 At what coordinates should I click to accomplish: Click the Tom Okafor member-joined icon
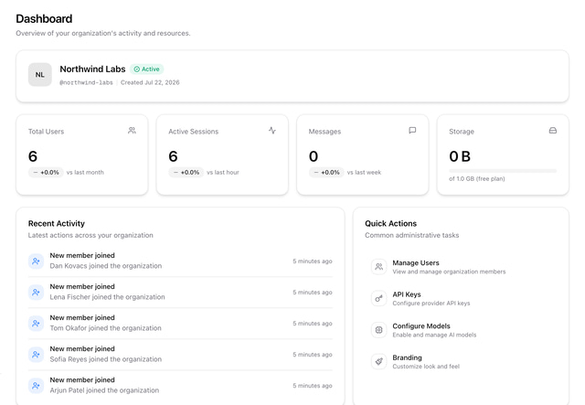37,323
